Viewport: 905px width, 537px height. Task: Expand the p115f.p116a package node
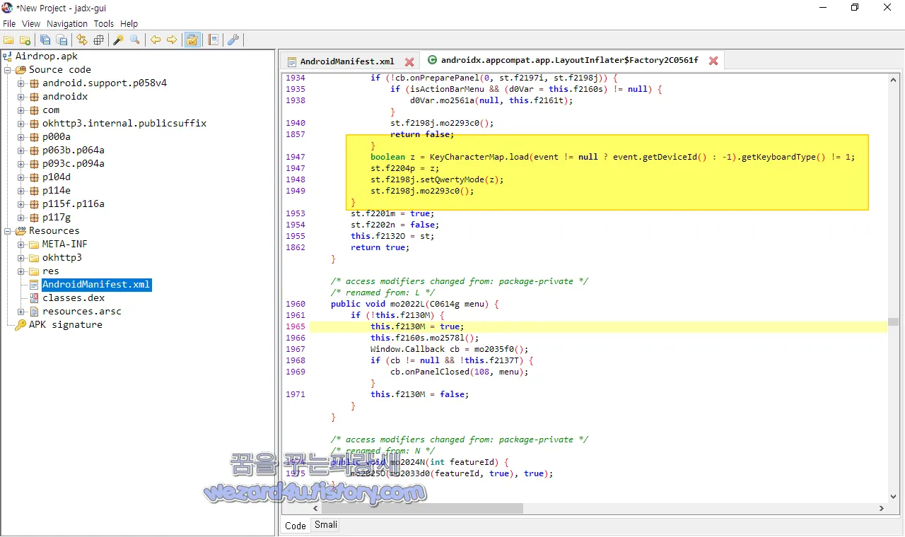(x=21, y=204)
